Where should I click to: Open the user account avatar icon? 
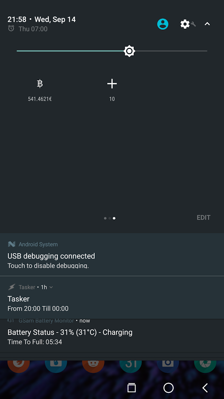(x=162, y=24)
